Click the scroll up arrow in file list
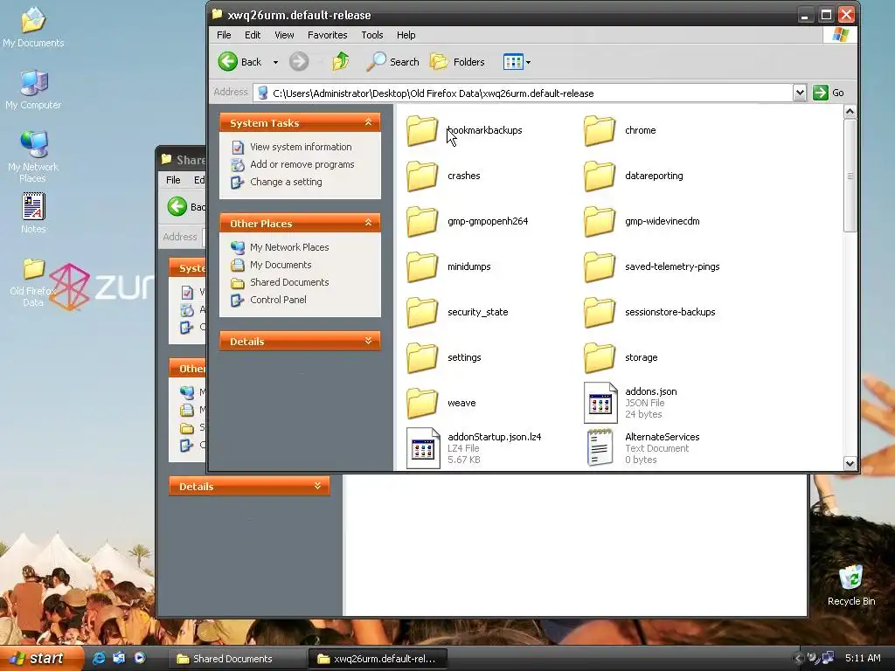The height and width of the screenshot is (671, 895). click(x=850, y=112)
